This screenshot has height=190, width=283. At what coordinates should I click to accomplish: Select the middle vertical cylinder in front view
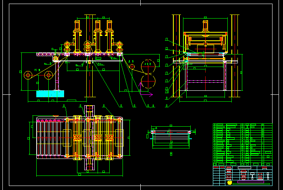(x=97, y=29)
